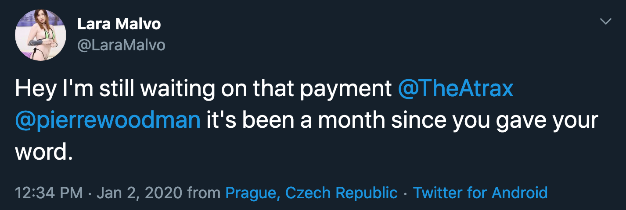
Task: Open the Prague, Czech Republic location link
Action: tap(311, 192)
